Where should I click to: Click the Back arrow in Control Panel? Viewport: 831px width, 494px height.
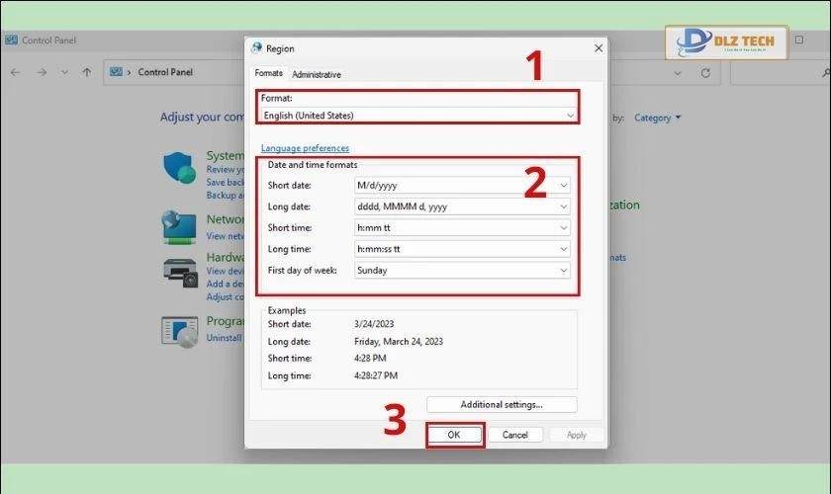tap(15, 72)
